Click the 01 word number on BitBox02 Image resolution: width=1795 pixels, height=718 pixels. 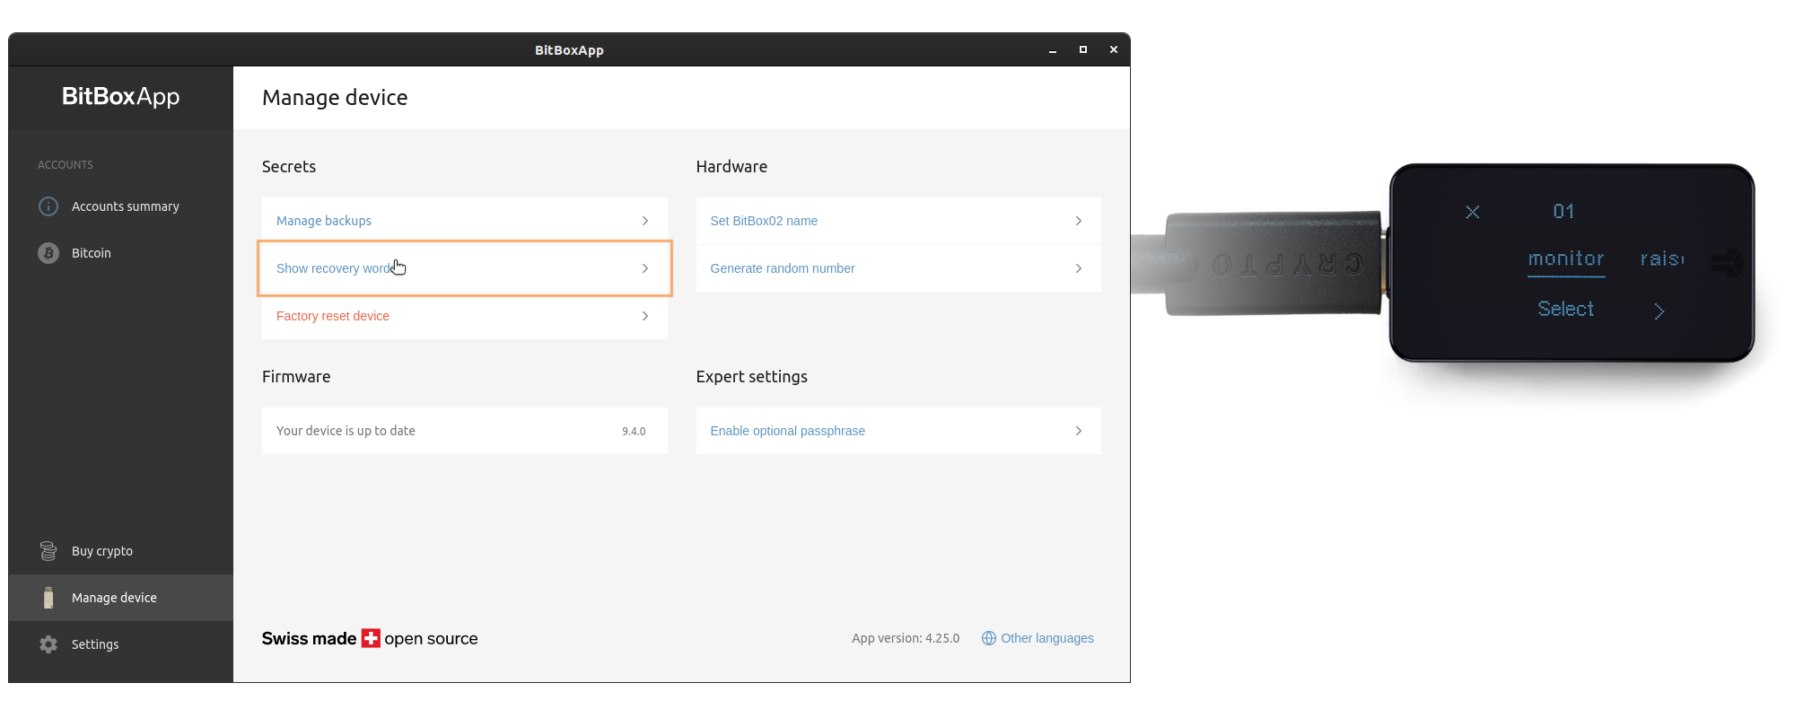tap(1563, 211)
